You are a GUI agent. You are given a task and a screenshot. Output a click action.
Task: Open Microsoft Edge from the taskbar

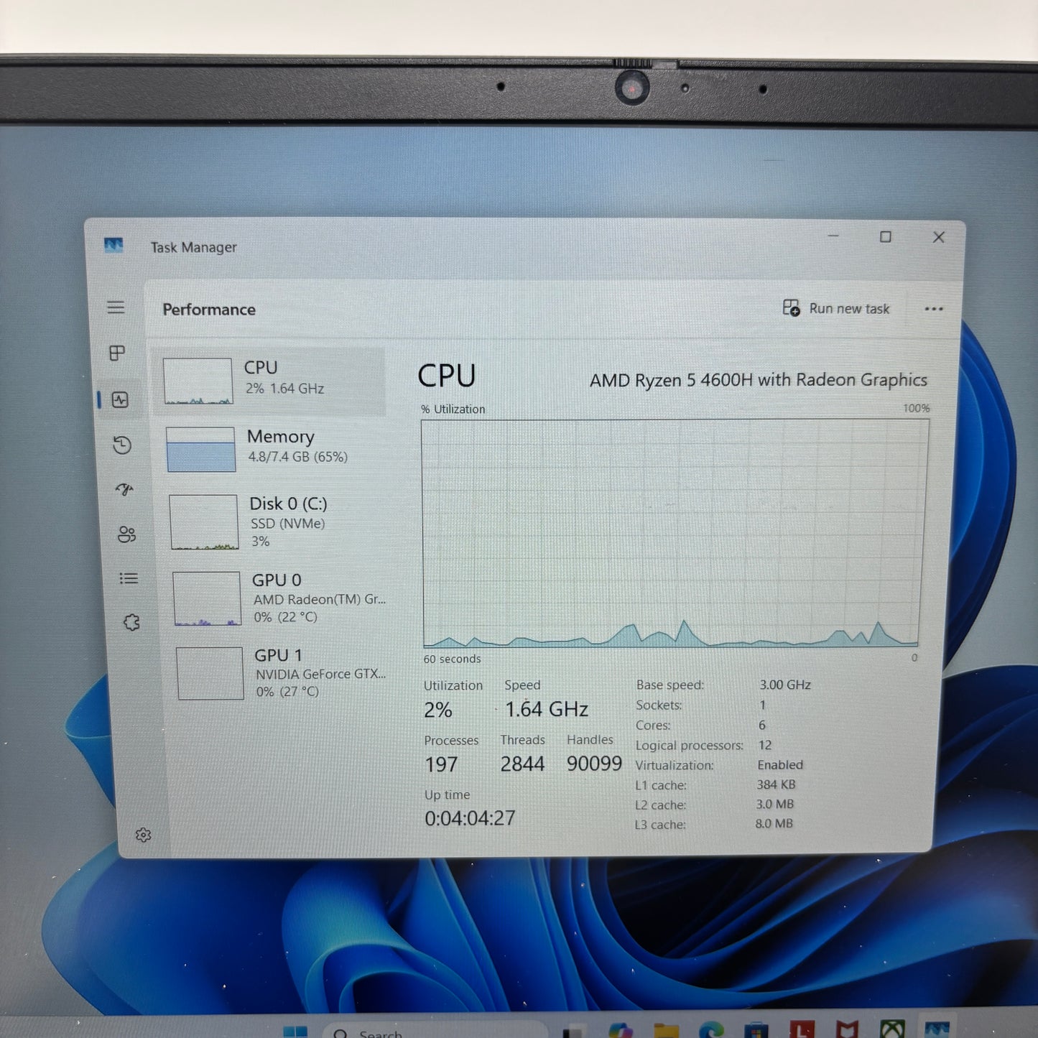click(711, 1030)
